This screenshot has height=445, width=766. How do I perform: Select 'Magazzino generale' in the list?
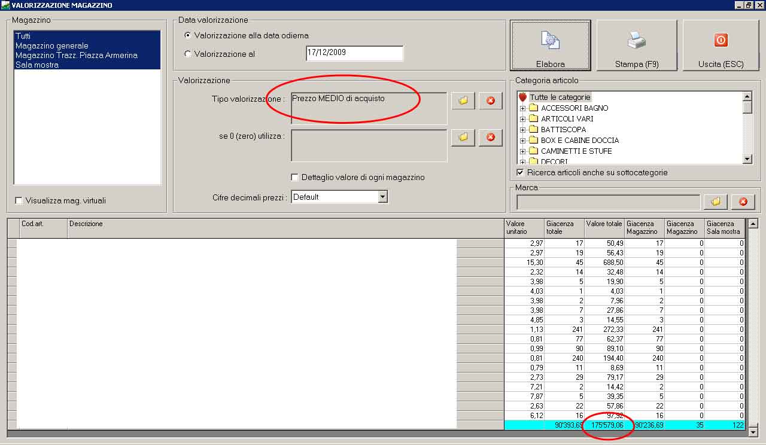(x=87, y=46)
